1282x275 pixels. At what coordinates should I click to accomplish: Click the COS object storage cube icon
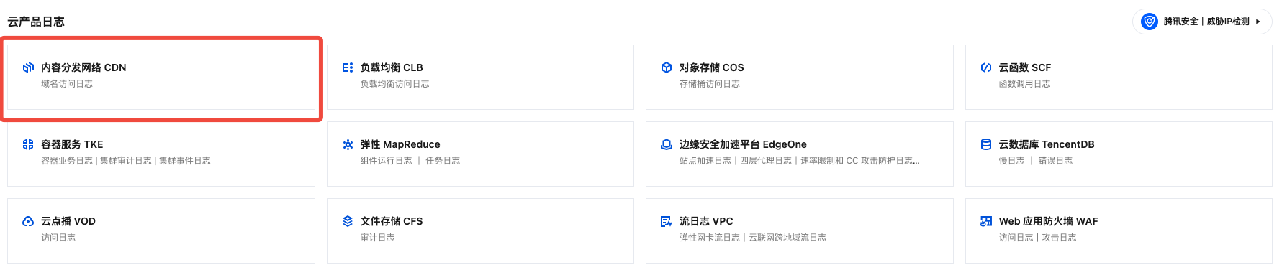tap(667, 67)
